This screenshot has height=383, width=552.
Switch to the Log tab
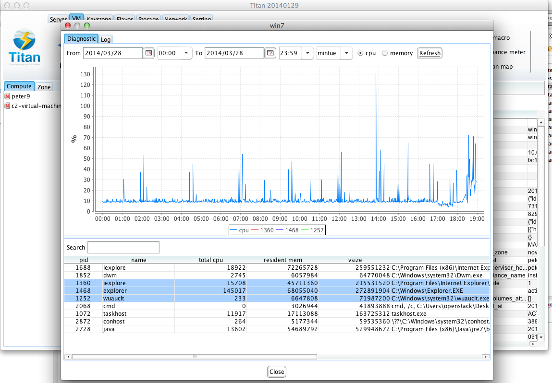(x=106, y=39)
